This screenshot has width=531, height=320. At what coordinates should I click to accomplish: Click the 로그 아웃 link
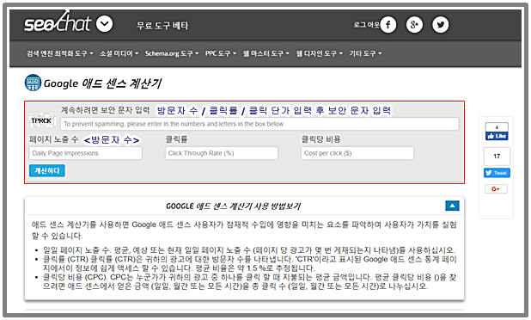[366, 25]
